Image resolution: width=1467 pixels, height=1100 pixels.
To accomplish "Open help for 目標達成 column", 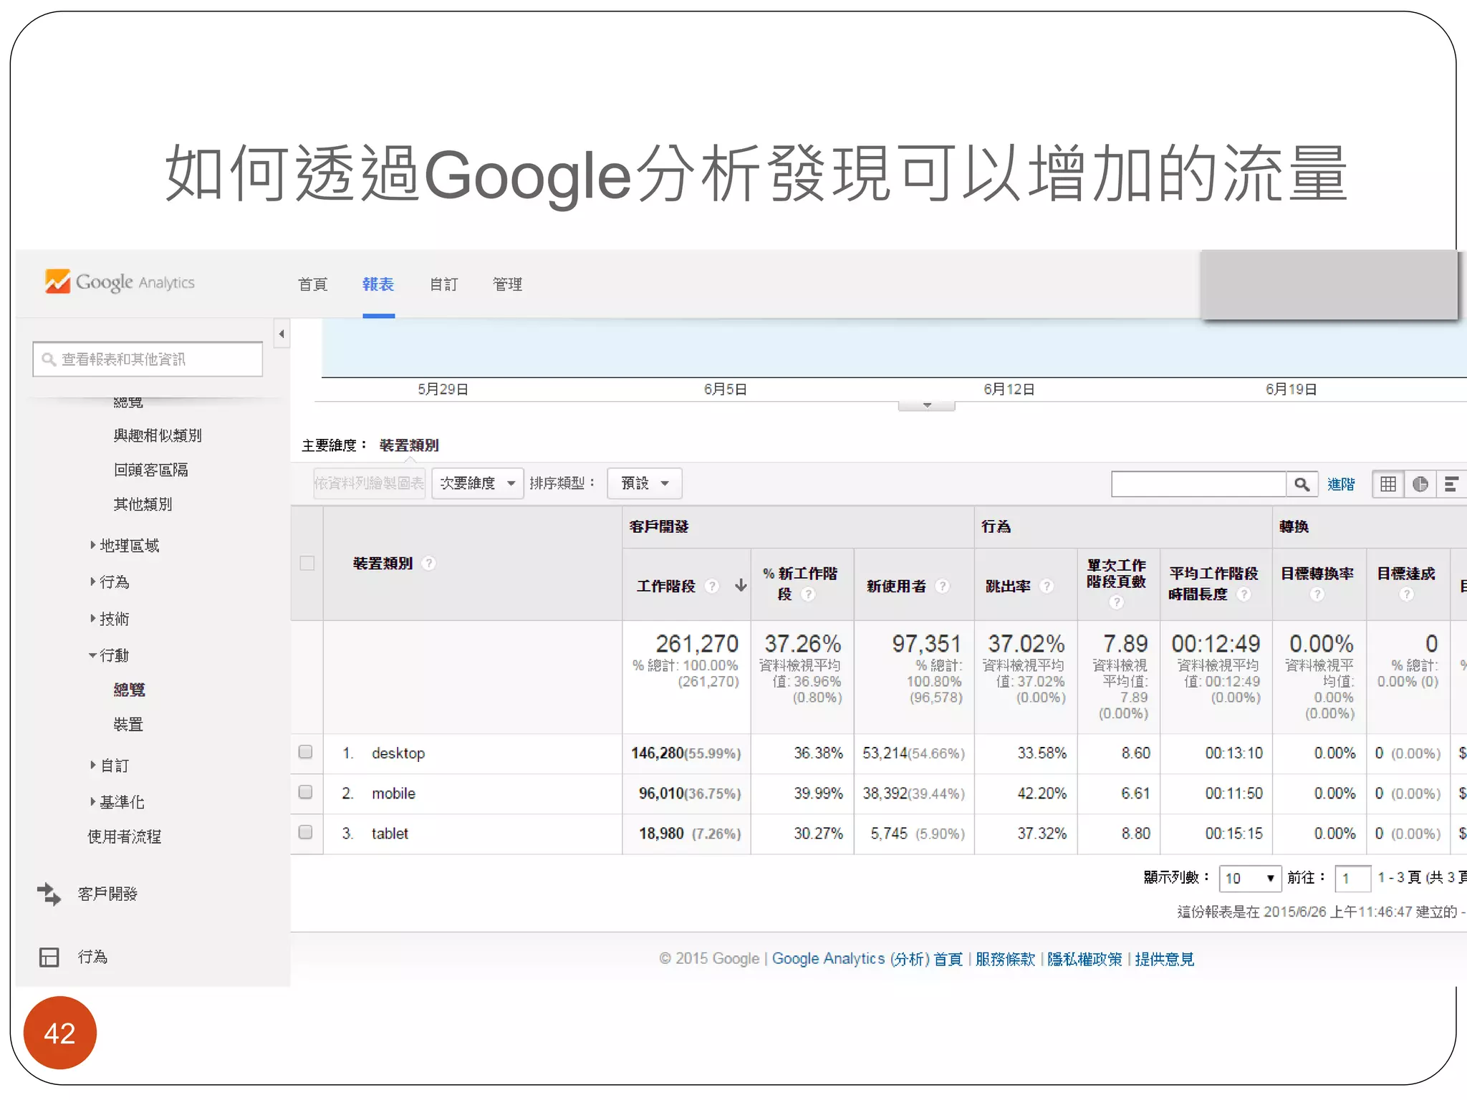I will coord(1407,594).
